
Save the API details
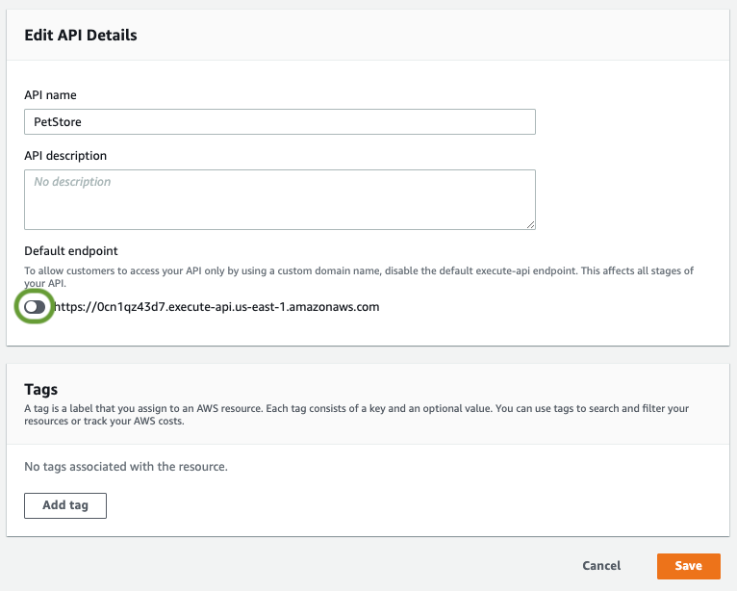click(688, 566)
